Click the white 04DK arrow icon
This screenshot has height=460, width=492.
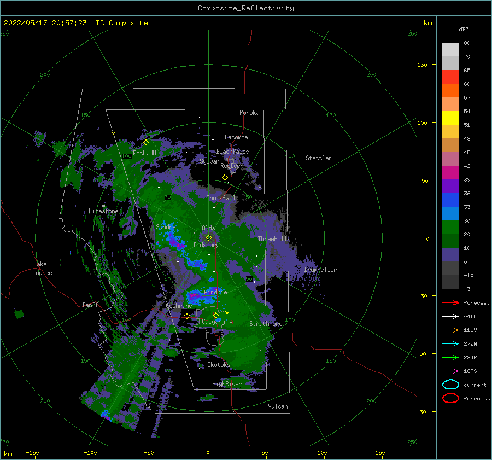[x=450, y=316]
